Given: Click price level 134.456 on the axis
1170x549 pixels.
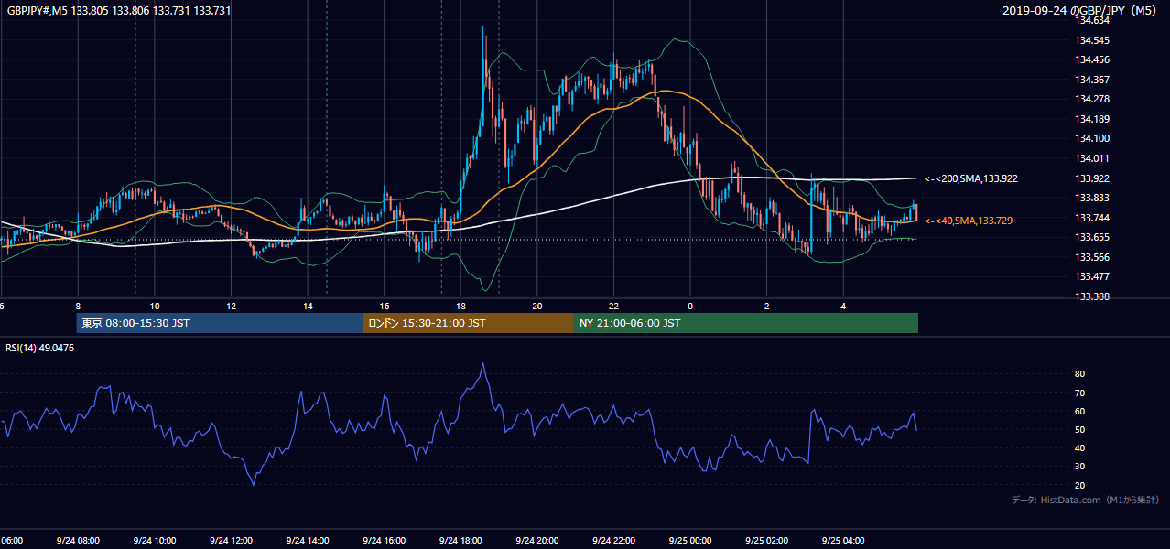Looking at the screenshot, I should pos(1092,59).
